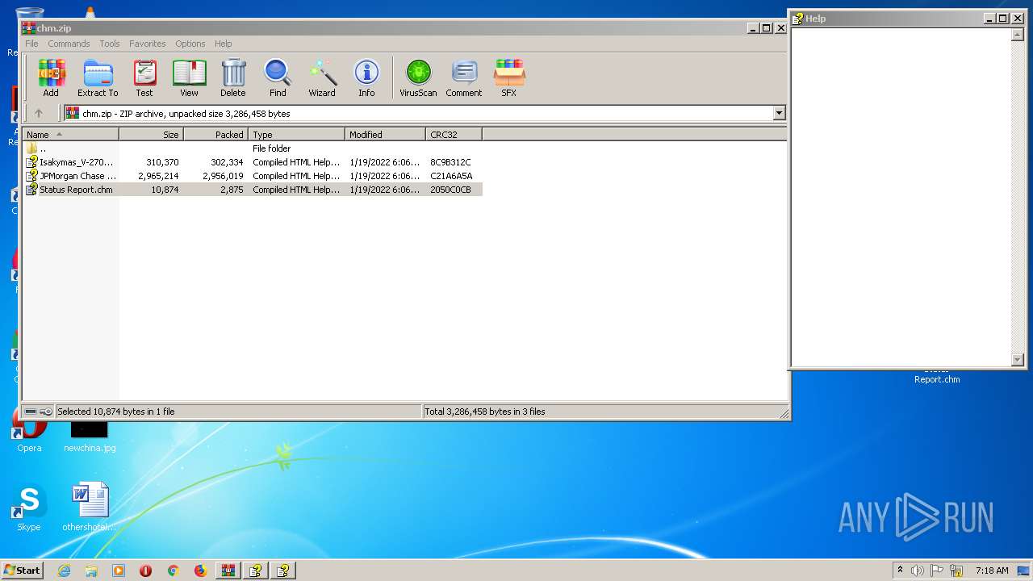Launch Firefox from taskbar

click(200, 571)
